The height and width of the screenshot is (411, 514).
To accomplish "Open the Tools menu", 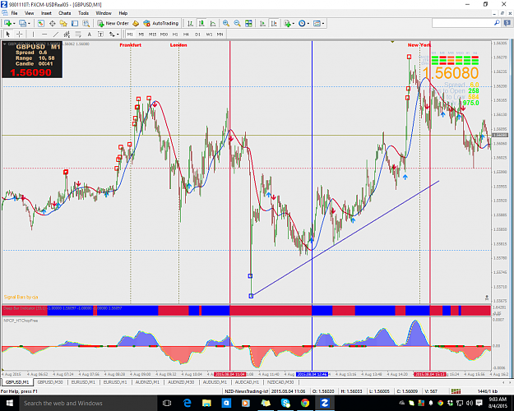I will 83,13.
